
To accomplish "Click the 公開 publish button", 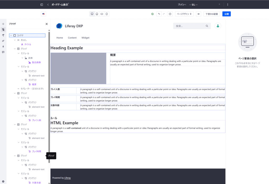I will pos(226,14).
